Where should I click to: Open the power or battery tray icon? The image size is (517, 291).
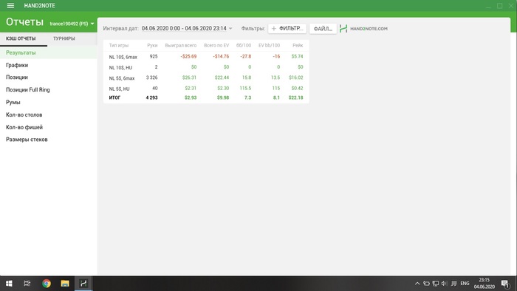(x=426, y=284)
